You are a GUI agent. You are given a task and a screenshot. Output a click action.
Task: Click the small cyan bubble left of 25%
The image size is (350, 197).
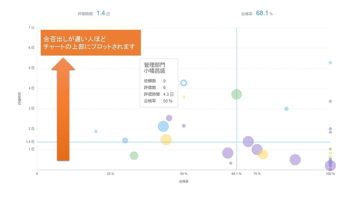96,131
